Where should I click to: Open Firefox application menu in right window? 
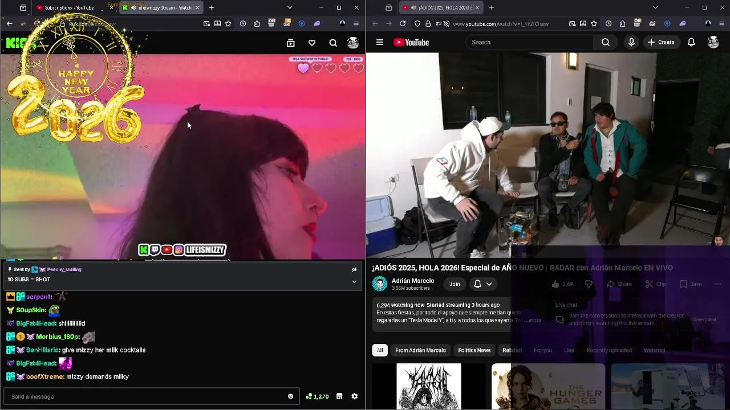(721, 24)
